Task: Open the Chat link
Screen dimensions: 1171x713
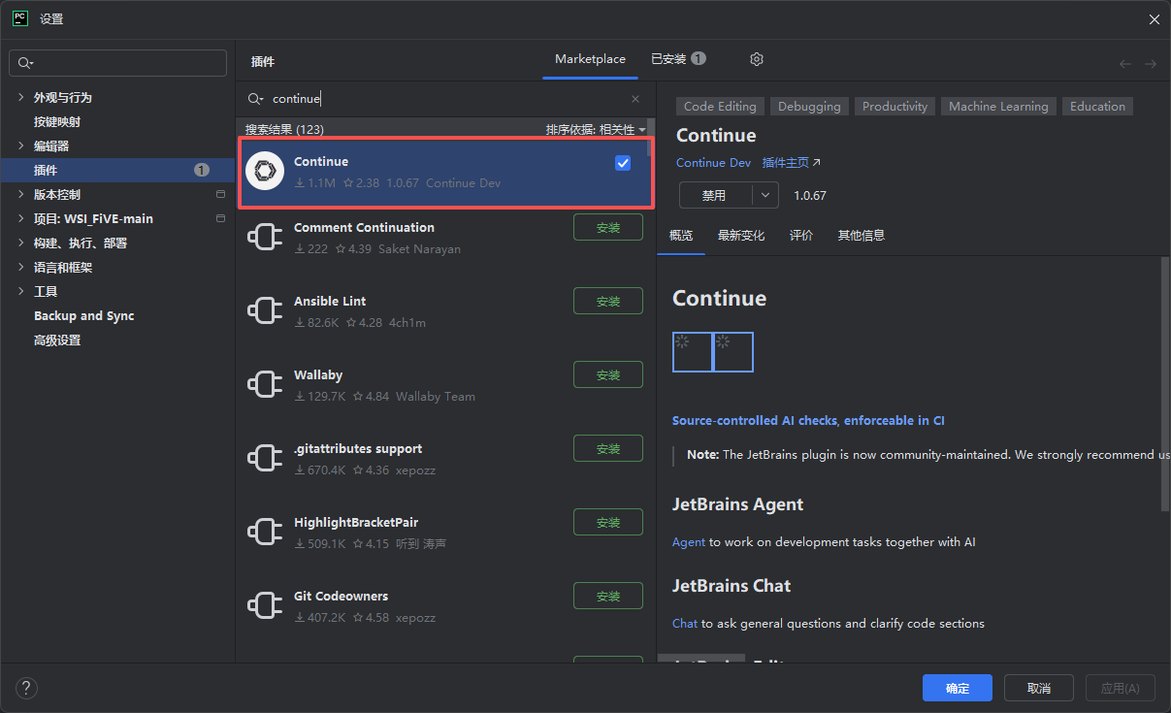Action: pos(685,624)
